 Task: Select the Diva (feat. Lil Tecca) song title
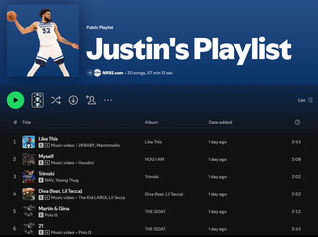tap(60, 191)
